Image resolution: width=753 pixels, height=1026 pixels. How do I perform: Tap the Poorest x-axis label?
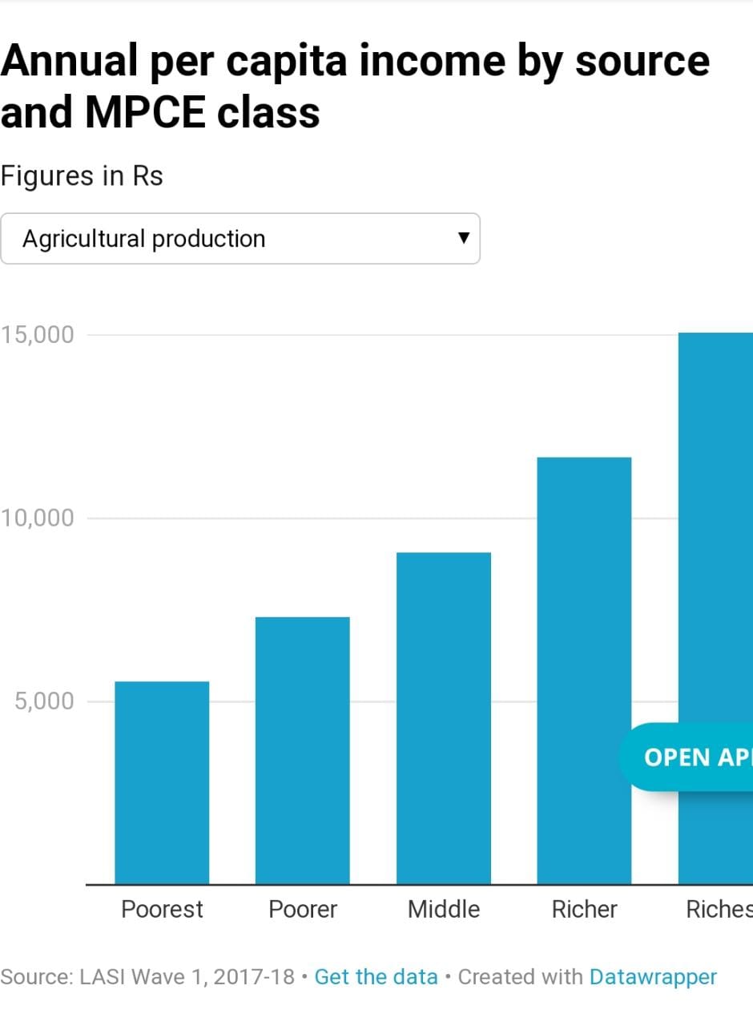162,910
